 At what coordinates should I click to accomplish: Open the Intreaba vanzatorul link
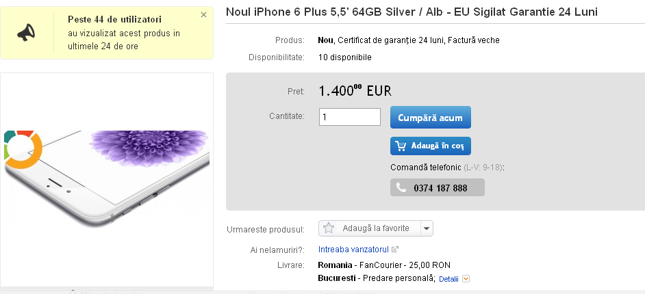click(x=353, y=250)
